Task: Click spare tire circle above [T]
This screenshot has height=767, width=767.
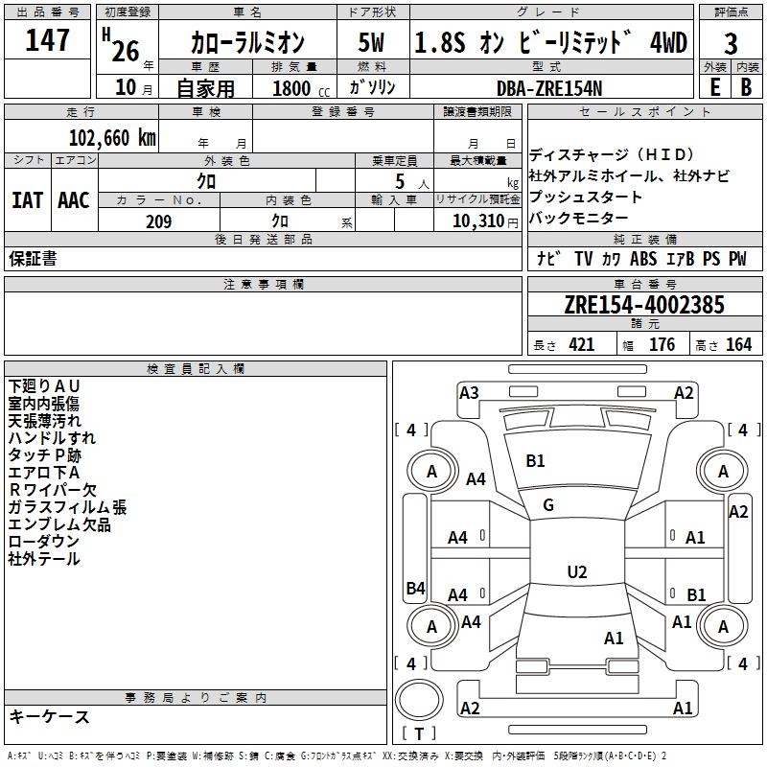Action: point(419,700)
